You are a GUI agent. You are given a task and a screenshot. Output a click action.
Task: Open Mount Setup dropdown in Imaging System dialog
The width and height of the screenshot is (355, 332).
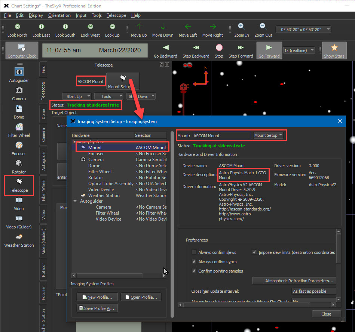click(x=268, y=135)
